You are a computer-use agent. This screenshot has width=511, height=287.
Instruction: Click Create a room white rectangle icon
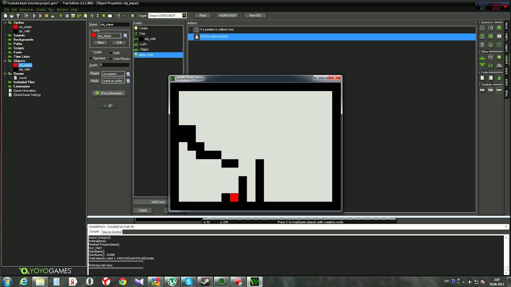110,16
